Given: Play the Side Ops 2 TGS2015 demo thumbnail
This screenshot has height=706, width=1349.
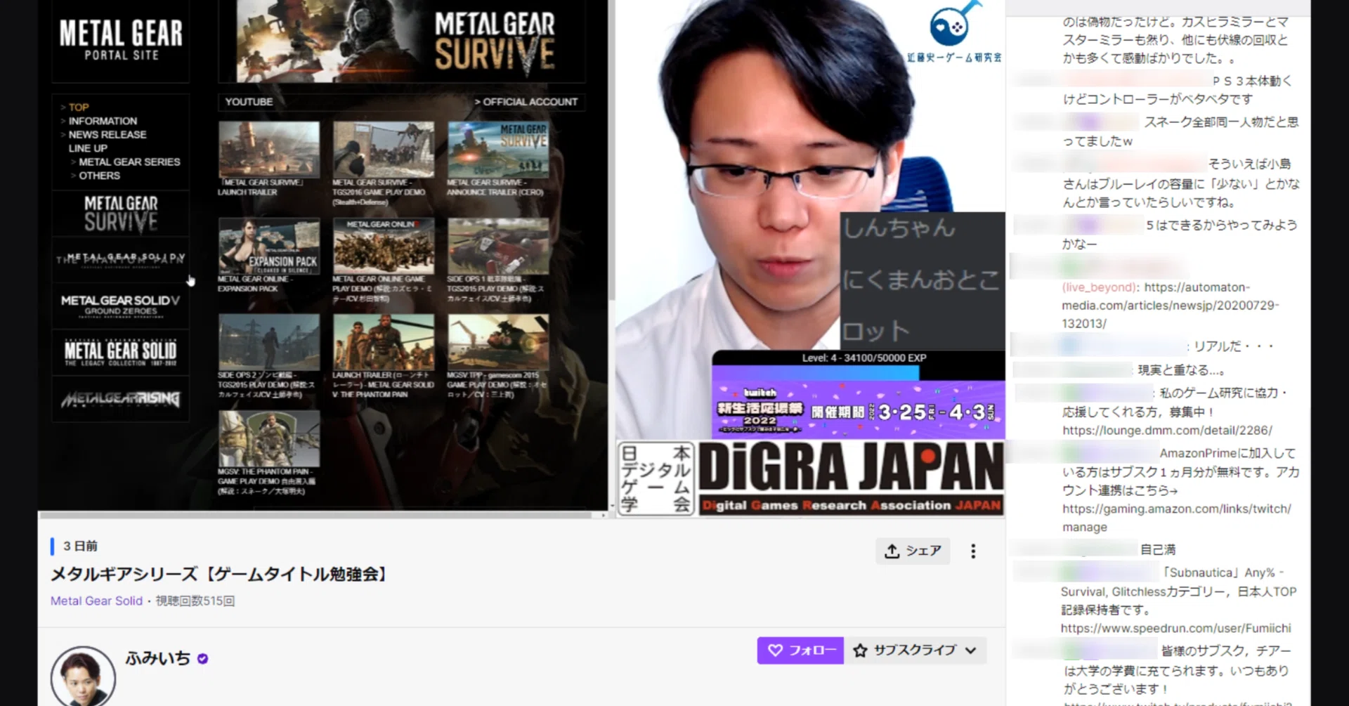Looking at the screenshot, I should 268,342.
